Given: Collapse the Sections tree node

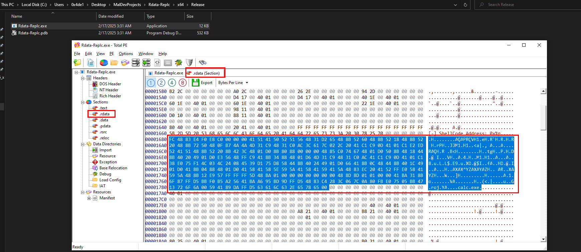Looking at the screenshot, I should (83, 102).
